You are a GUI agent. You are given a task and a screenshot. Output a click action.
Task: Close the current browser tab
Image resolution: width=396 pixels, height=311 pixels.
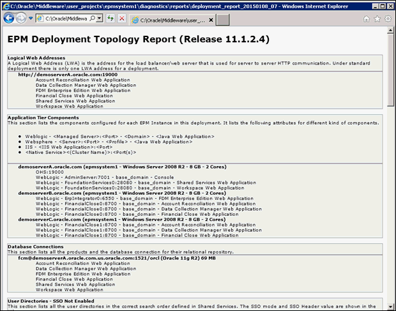point(211,20)
